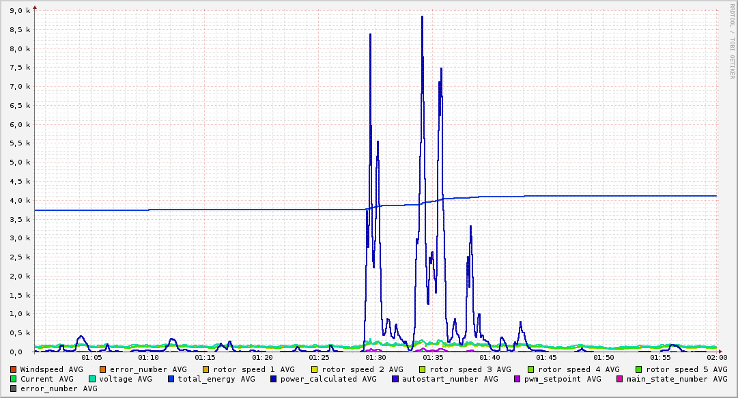Click the 9,0 k y-axis label
This screenshot has height=398, width=738.
(x=19, y=11)
